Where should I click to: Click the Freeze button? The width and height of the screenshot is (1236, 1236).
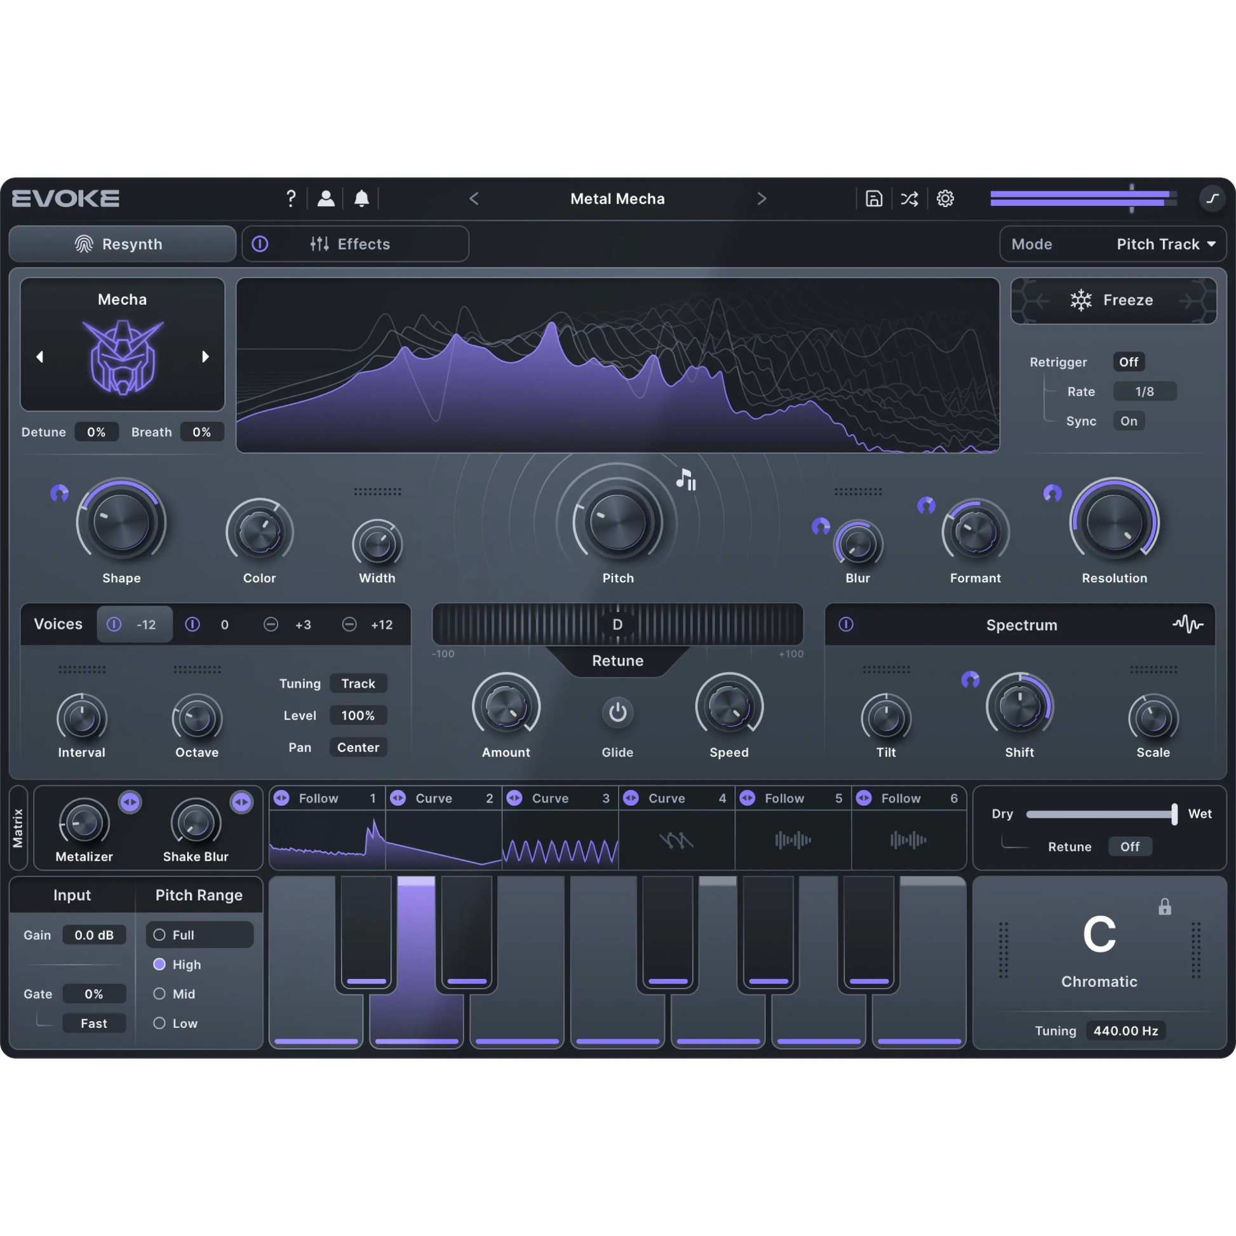point(1114,300)
